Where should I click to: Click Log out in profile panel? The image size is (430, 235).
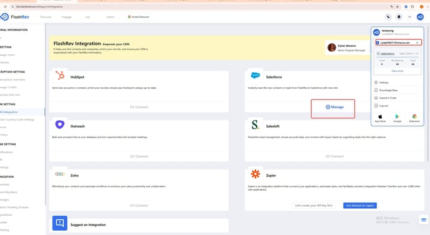(x=381, y=105)
